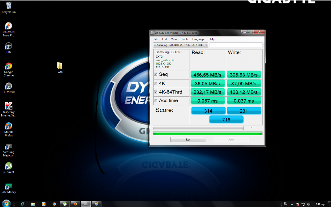
Task: Switch to Paint taskbar button
Action: (x=96, y=204)
